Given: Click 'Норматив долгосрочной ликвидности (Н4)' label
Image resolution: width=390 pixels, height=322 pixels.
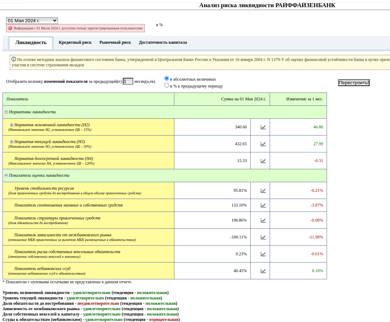Looking at the screenshot, I should pyautogui.click(x=54, y=158).
